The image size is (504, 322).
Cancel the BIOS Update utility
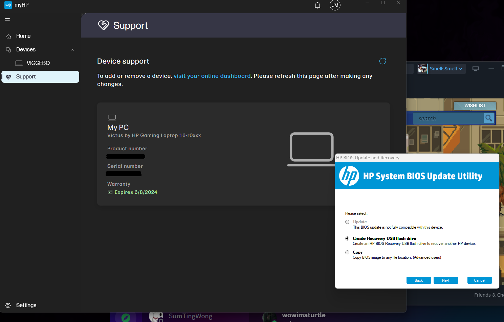[480, 280]
